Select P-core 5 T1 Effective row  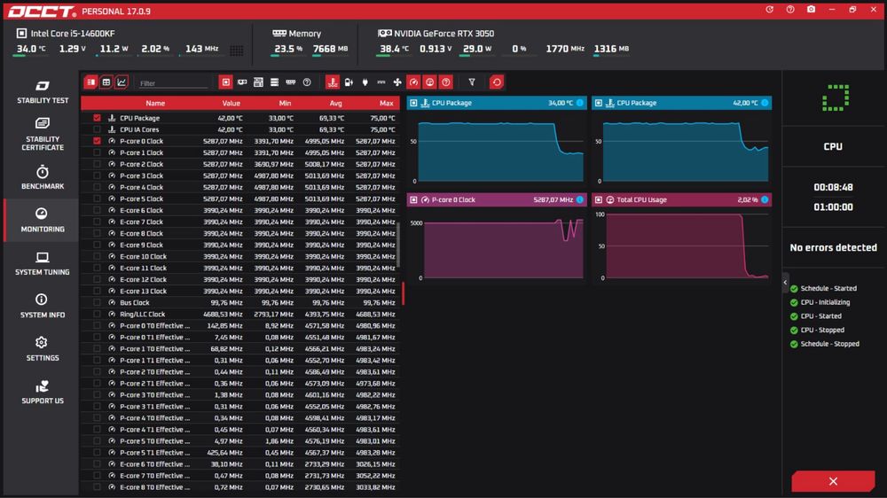tap(240, 452)
